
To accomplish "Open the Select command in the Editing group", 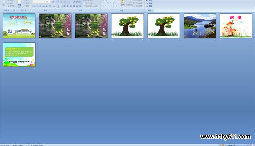I will point(150,6).
